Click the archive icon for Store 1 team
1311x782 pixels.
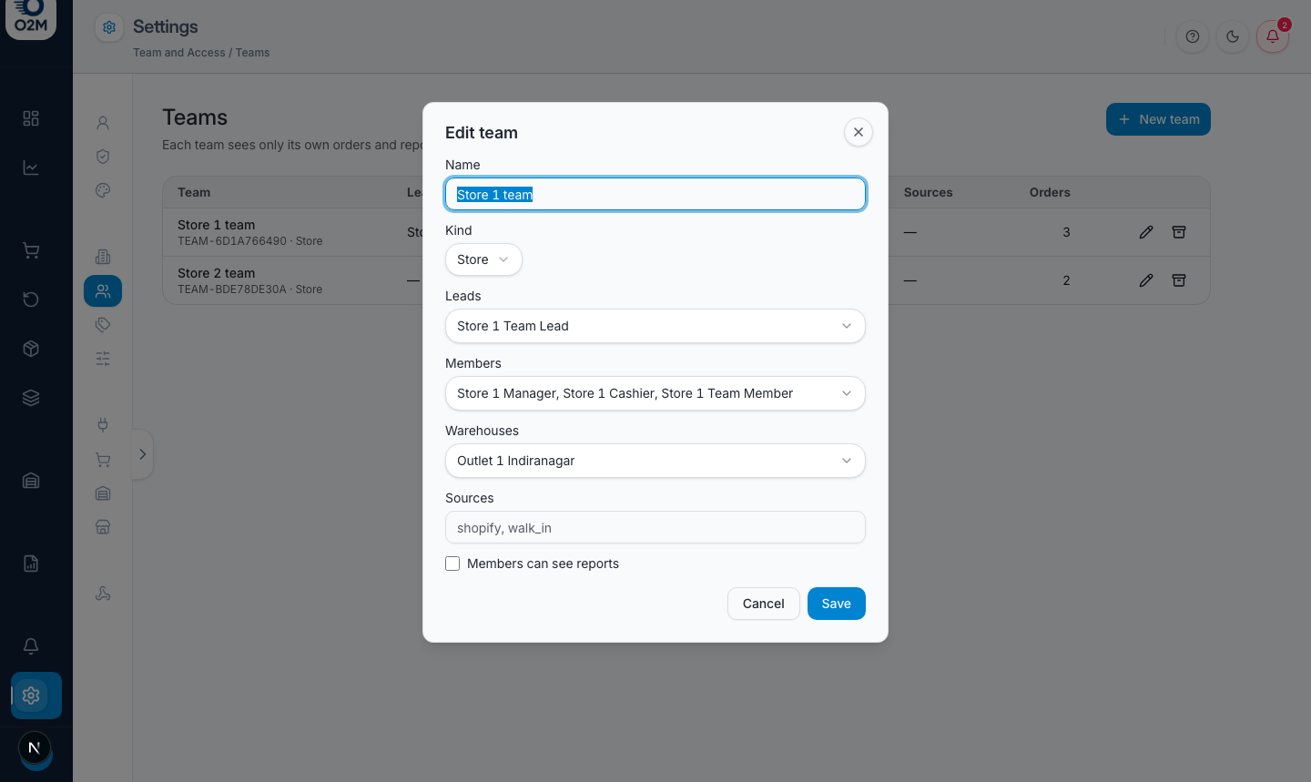(1179, 232)
